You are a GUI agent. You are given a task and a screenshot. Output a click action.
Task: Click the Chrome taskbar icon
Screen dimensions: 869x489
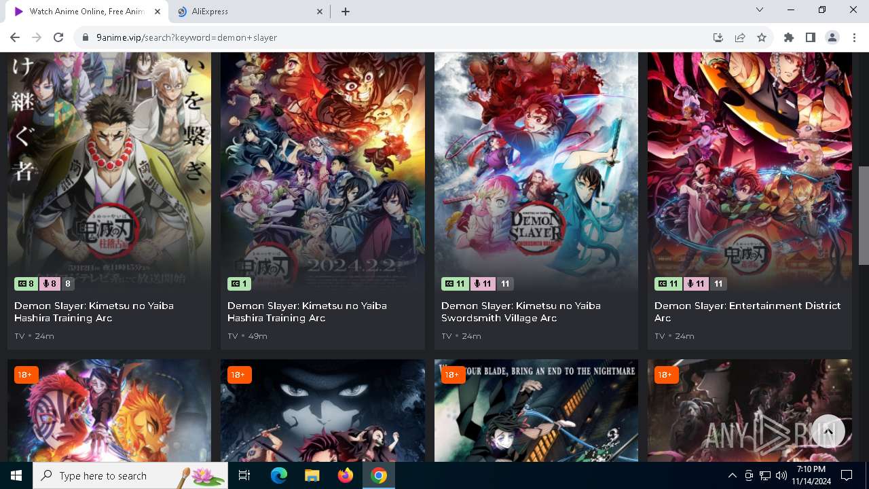click(x=379, y=475)
